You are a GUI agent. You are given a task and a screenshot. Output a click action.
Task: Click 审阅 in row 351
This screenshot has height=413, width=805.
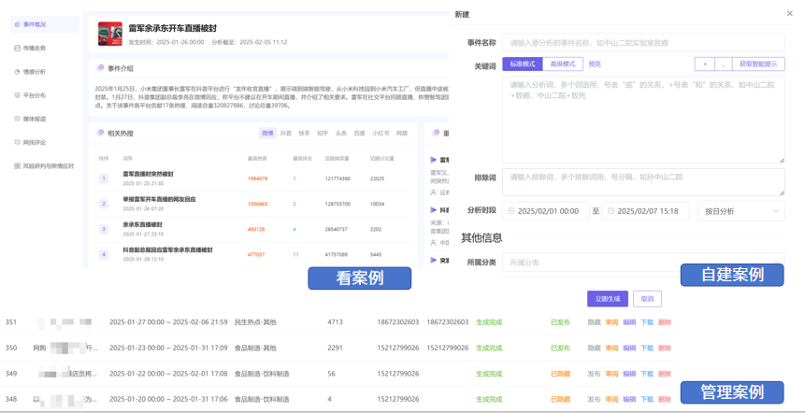pyautogui.click(x=611, y=322)
